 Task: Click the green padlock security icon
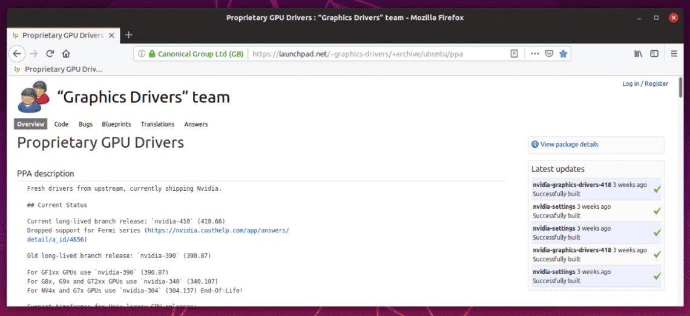pos(152,54)
